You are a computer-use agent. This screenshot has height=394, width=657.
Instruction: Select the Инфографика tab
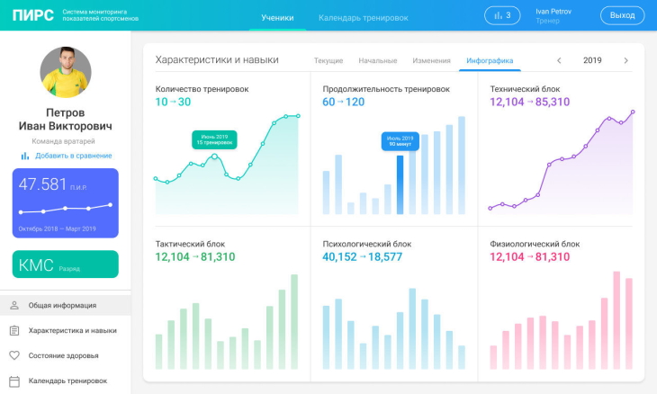tap(490, 60)
